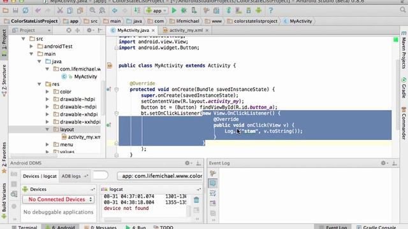Viewport: 408px width, 229px height.
Task: Collapse the src folder
Action: click(24, 39)
